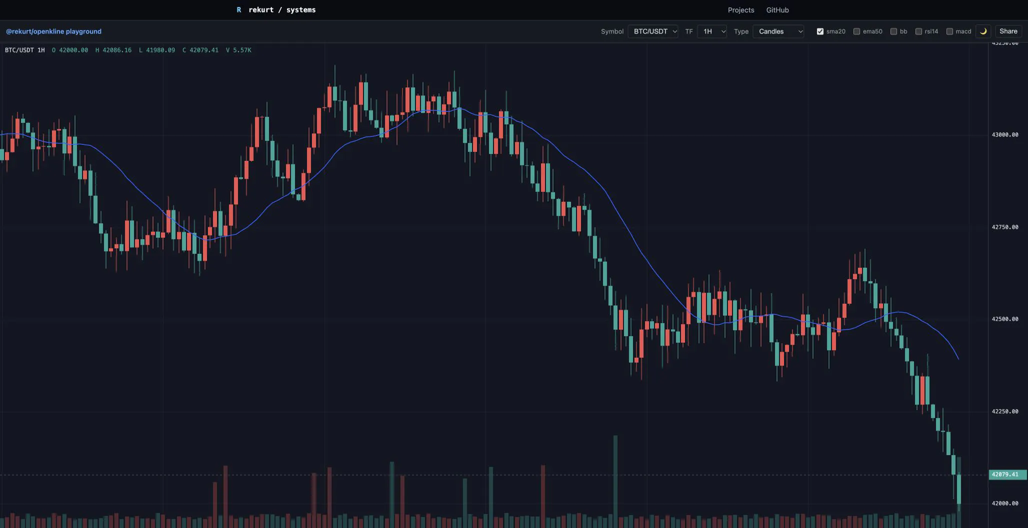Click the 42750.00 price axis label

coord(1005,227)
